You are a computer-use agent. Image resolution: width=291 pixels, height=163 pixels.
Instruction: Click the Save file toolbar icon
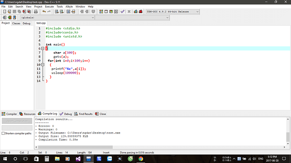pyautogui.click(x=14, y=11)
